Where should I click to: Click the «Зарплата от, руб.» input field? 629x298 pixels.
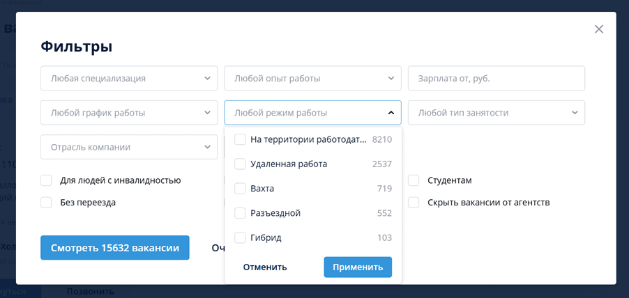coord(496,78)
